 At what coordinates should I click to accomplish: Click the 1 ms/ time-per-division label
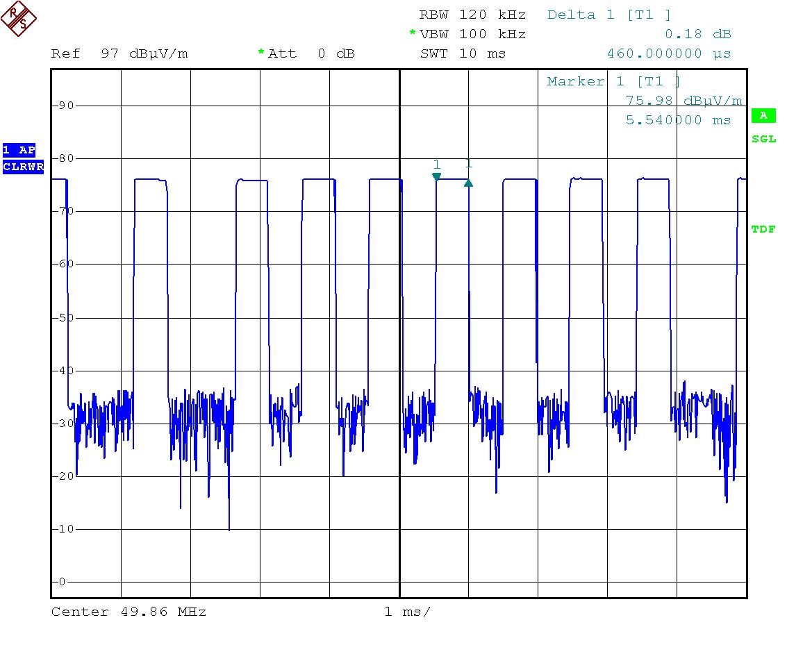407,612
